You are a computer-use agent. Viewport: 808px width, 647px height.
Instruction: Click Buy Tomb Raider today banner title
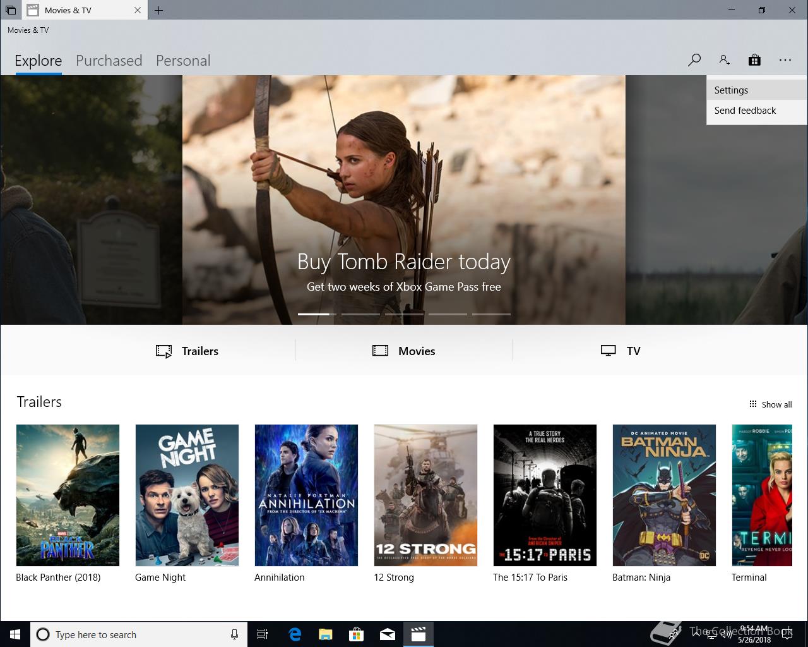click(404, 262)
